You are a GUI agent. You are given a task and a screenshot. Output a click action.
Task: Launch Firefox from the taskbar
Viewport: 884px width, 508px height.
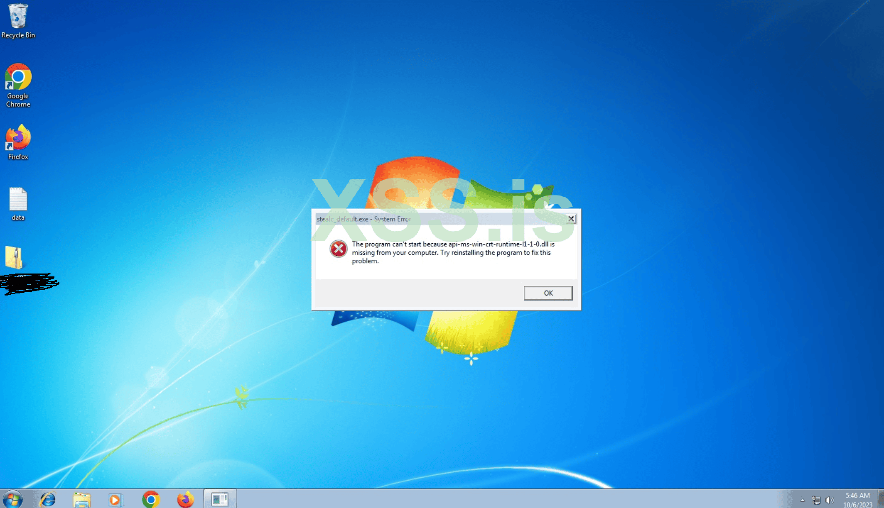click(x=185, y=499)
